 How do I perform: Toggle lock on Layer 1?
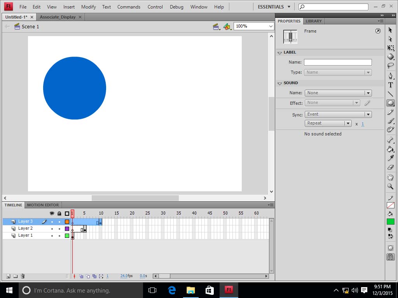[59, 236]
